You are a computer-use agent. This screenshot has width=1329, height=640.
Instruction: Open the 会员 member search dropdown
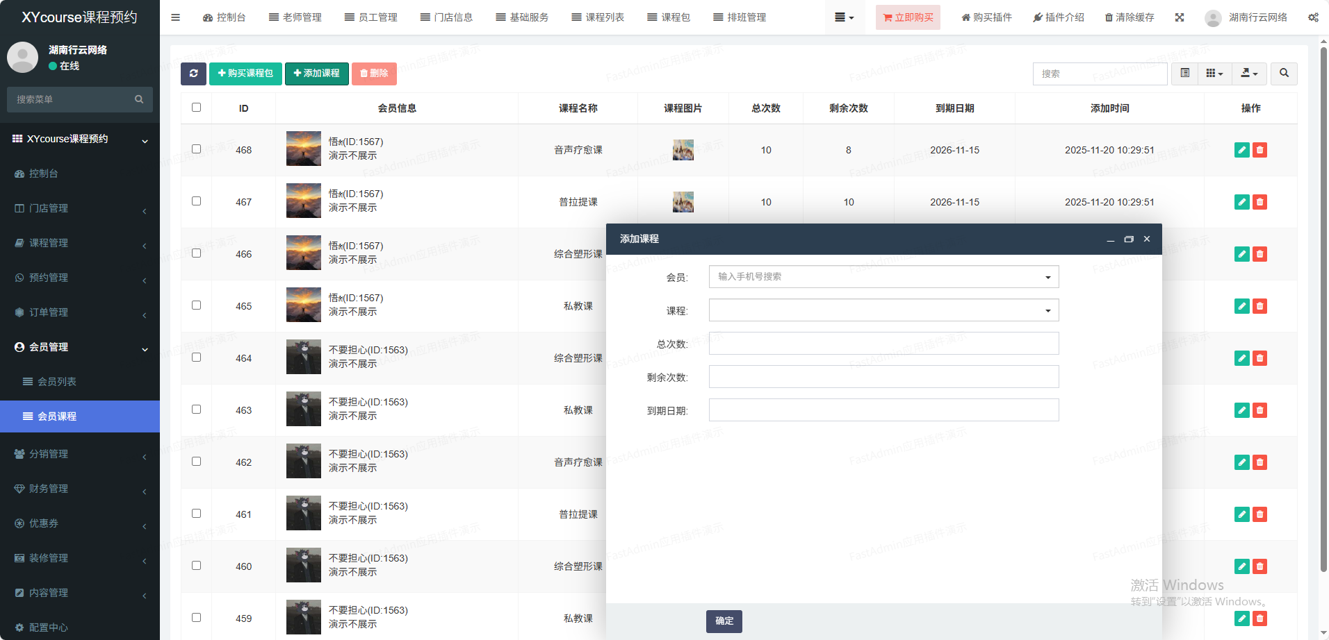[x=883, y=277]
